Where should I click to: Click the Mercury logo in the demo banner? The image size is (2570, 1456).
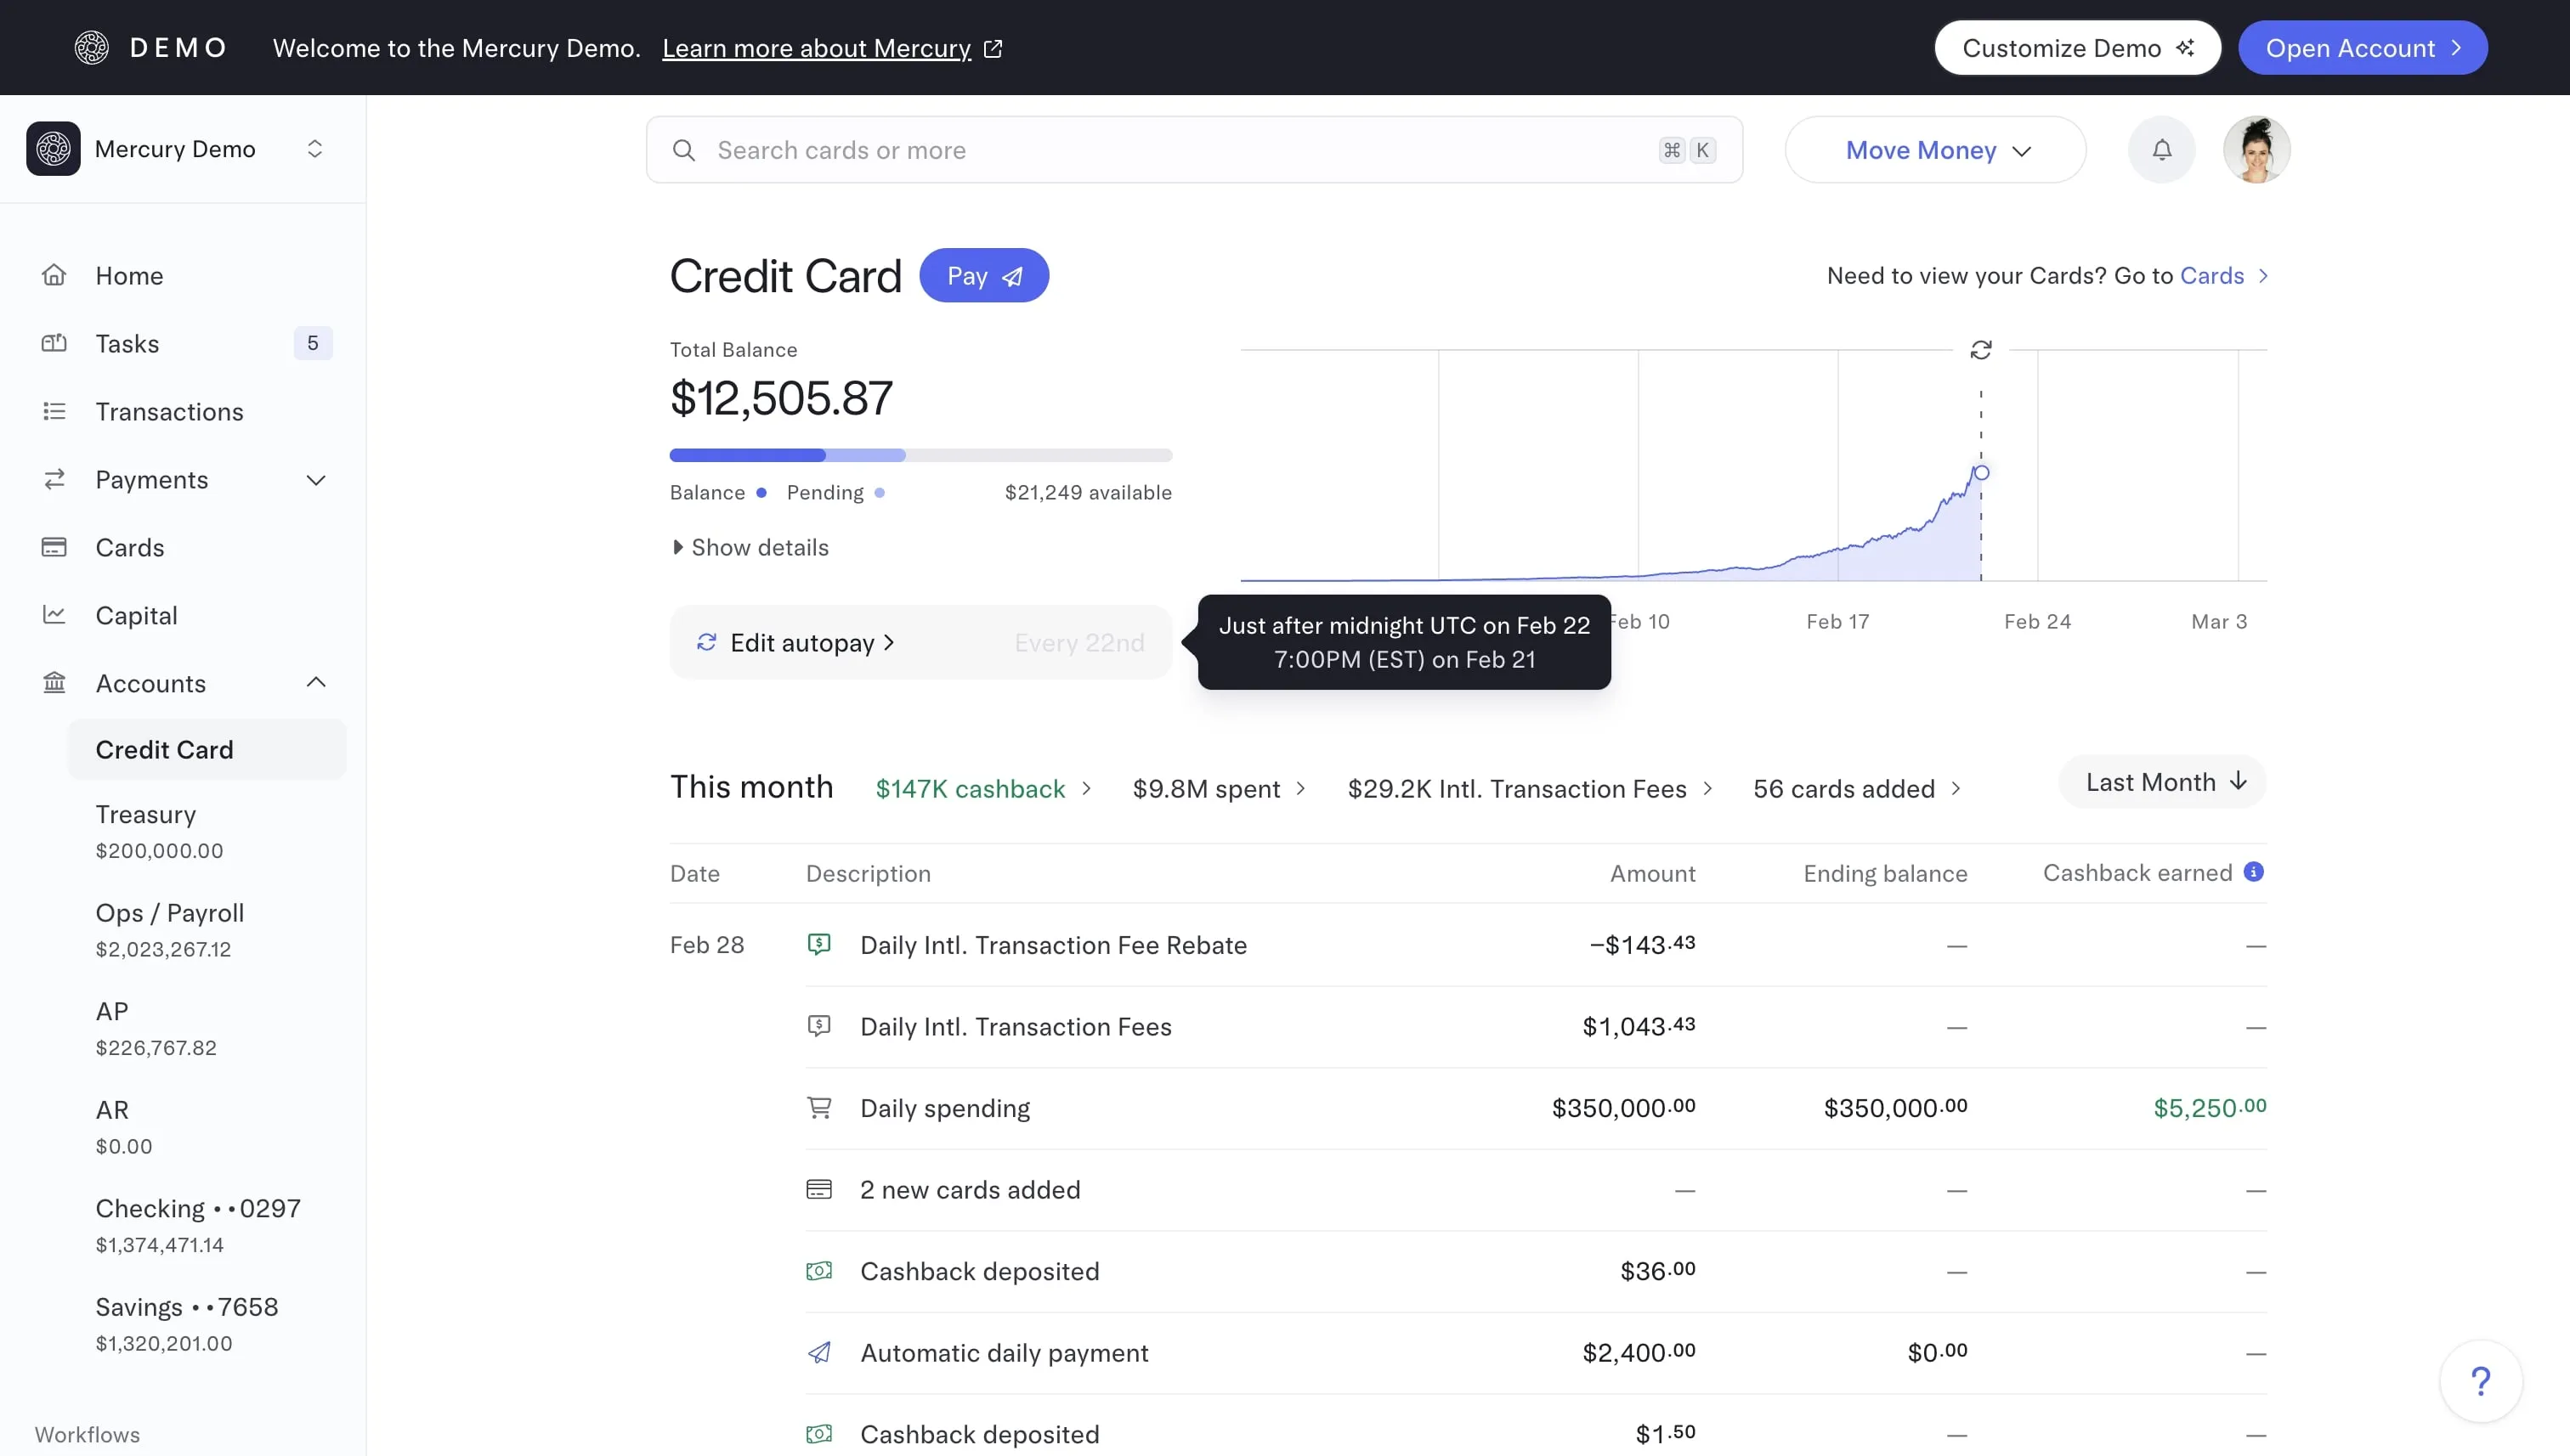click(91, 47)
